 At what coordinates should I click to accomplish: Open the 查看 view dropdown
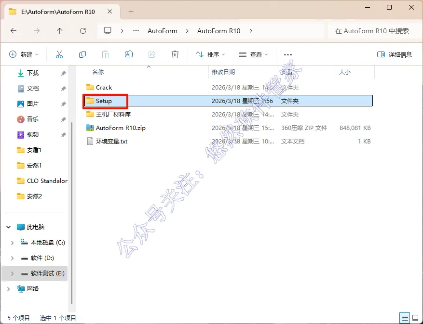point(253,55)
